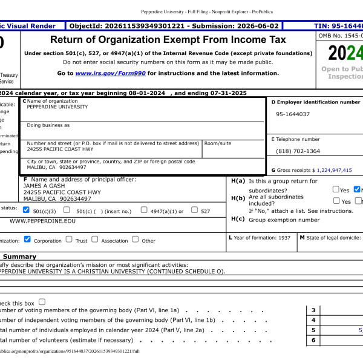Check the Other organization checkbox
Viewport: 363px width, 363px height.
click(135, 239)
